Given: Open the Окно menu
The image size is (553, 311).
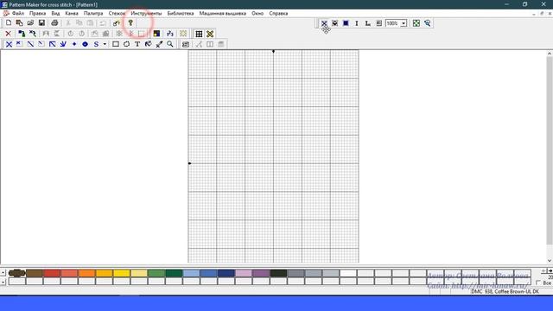Looking at the screenshot, I should (x=257, y=14).
